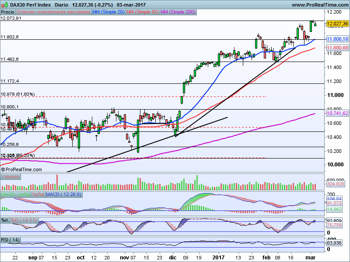Click the 08 label on the date axis
Screen dimensions: 350x262
(277, 258)
